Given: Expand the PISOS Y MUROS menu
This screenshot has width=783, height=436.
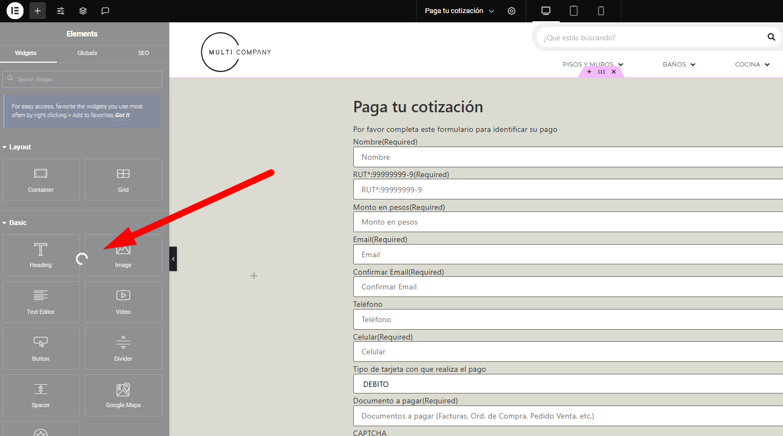Looking at the screenshot, I should (593, 64).
